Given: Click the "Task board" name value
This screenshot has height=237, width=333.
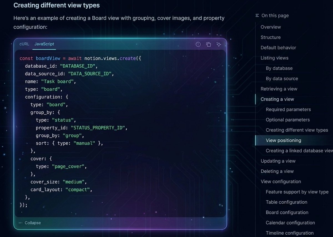Looking at the screenshot, I should click(57, 82).
